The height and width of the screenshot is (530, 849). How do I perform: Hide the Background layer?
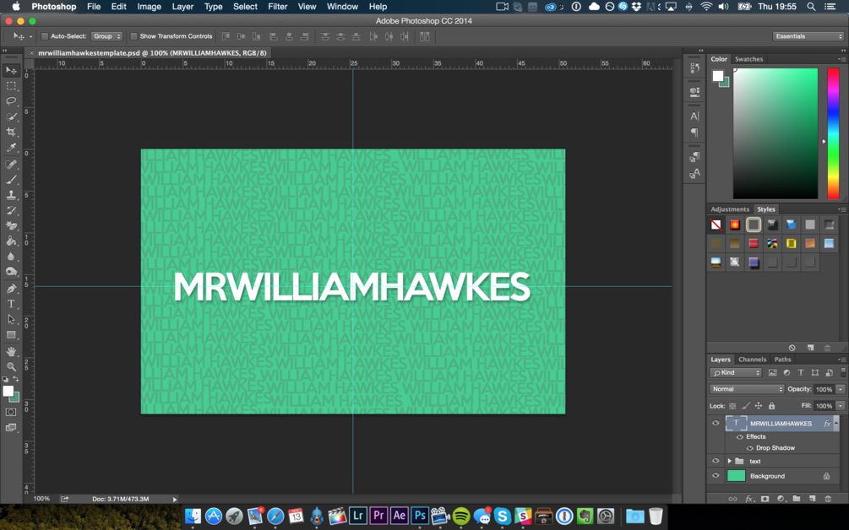click(715, 473)
